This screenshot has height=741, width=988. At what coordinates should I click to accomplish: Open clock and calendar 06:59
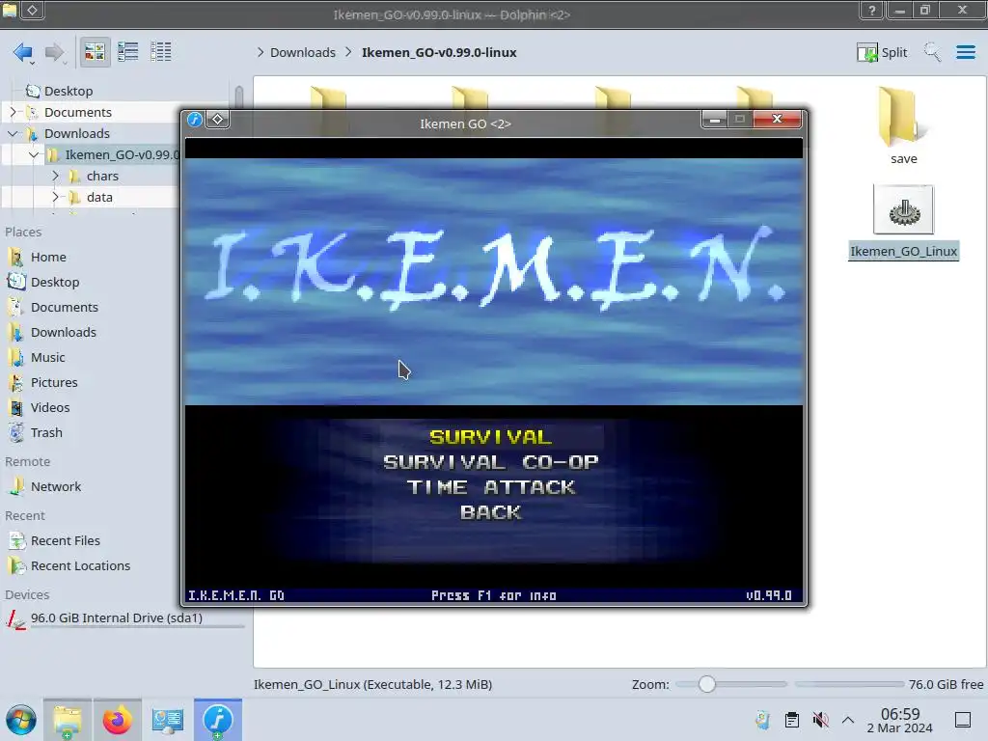tap(900, 720)
